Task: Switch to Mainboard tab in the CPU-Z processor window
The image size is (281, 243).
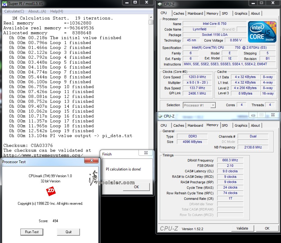Action: tap(195, 13)
